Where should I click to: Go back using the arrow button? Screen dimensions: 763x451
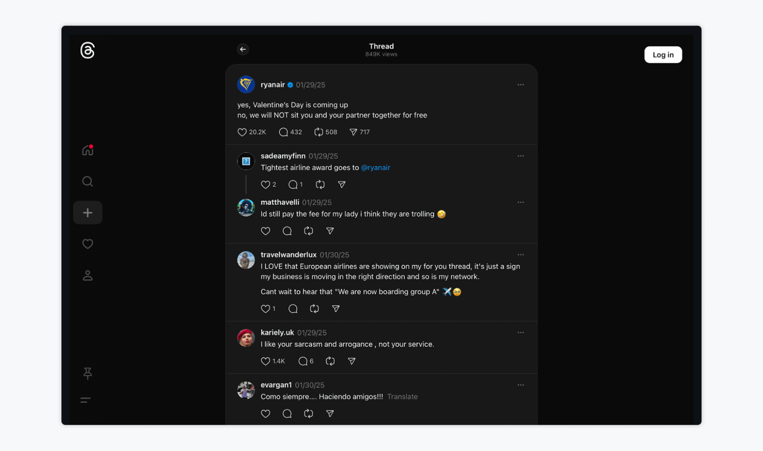(x=243, y=49)
